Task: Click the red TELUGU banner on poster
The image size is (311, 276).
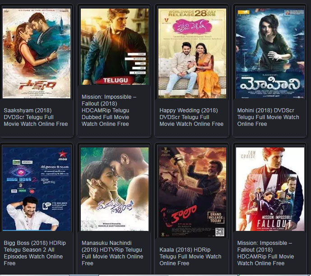Action: 115,80
